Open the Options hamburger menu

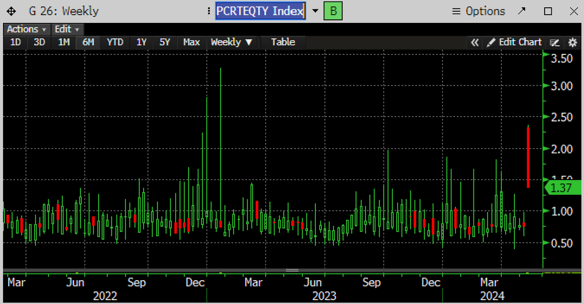pyautogui.click(x=479, y=11)
